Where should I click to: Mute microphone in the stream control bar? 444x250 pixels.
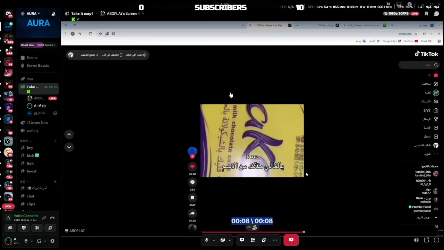pos(207,240)
